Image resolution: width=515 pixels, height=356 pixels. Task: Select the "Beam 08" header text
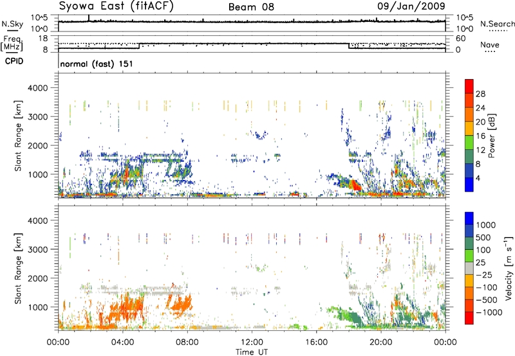[x=251, y=7]
